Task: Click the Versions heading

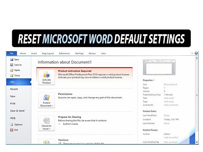Action: (63, 140)
